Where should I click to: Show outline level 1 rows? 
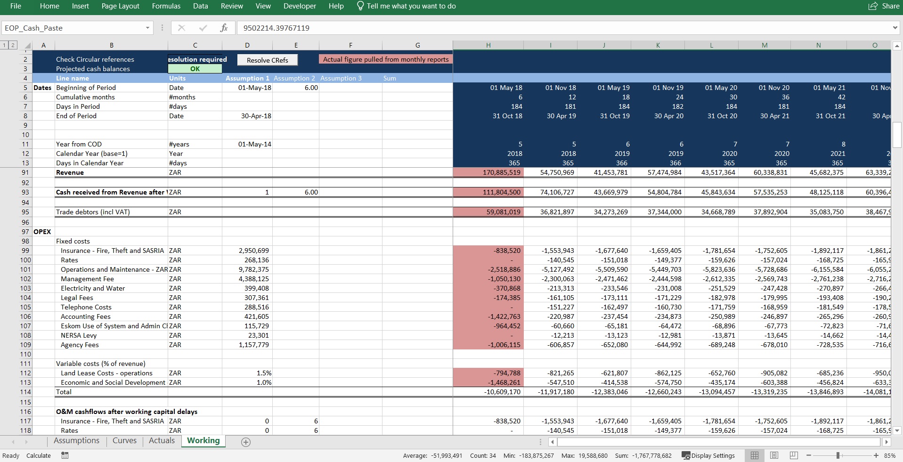tap(4, 45)
